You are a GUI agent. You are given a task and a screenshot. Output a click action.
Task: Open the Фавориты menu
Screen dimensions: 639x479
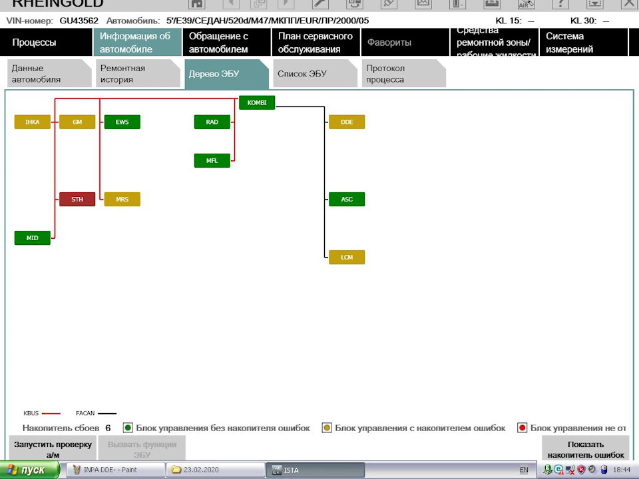(x=405, y=43)
